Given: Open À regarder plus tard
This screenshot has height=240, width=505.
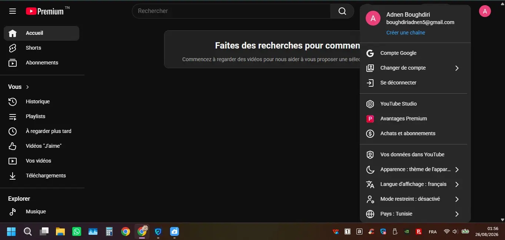Looking at the screenshot, I should tap(41, 131).
